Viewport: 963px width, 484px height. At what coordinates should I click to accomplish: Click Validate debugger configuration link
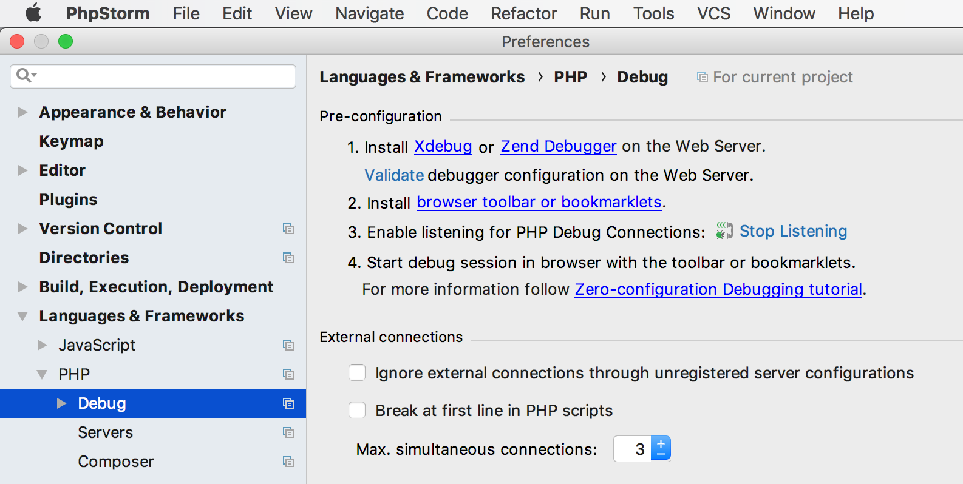(394, 175)
